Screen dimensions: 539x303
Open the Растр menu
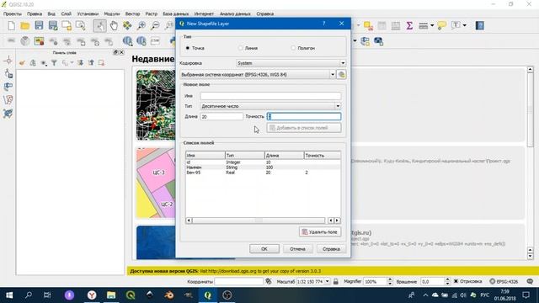click(x=152, y=13)
